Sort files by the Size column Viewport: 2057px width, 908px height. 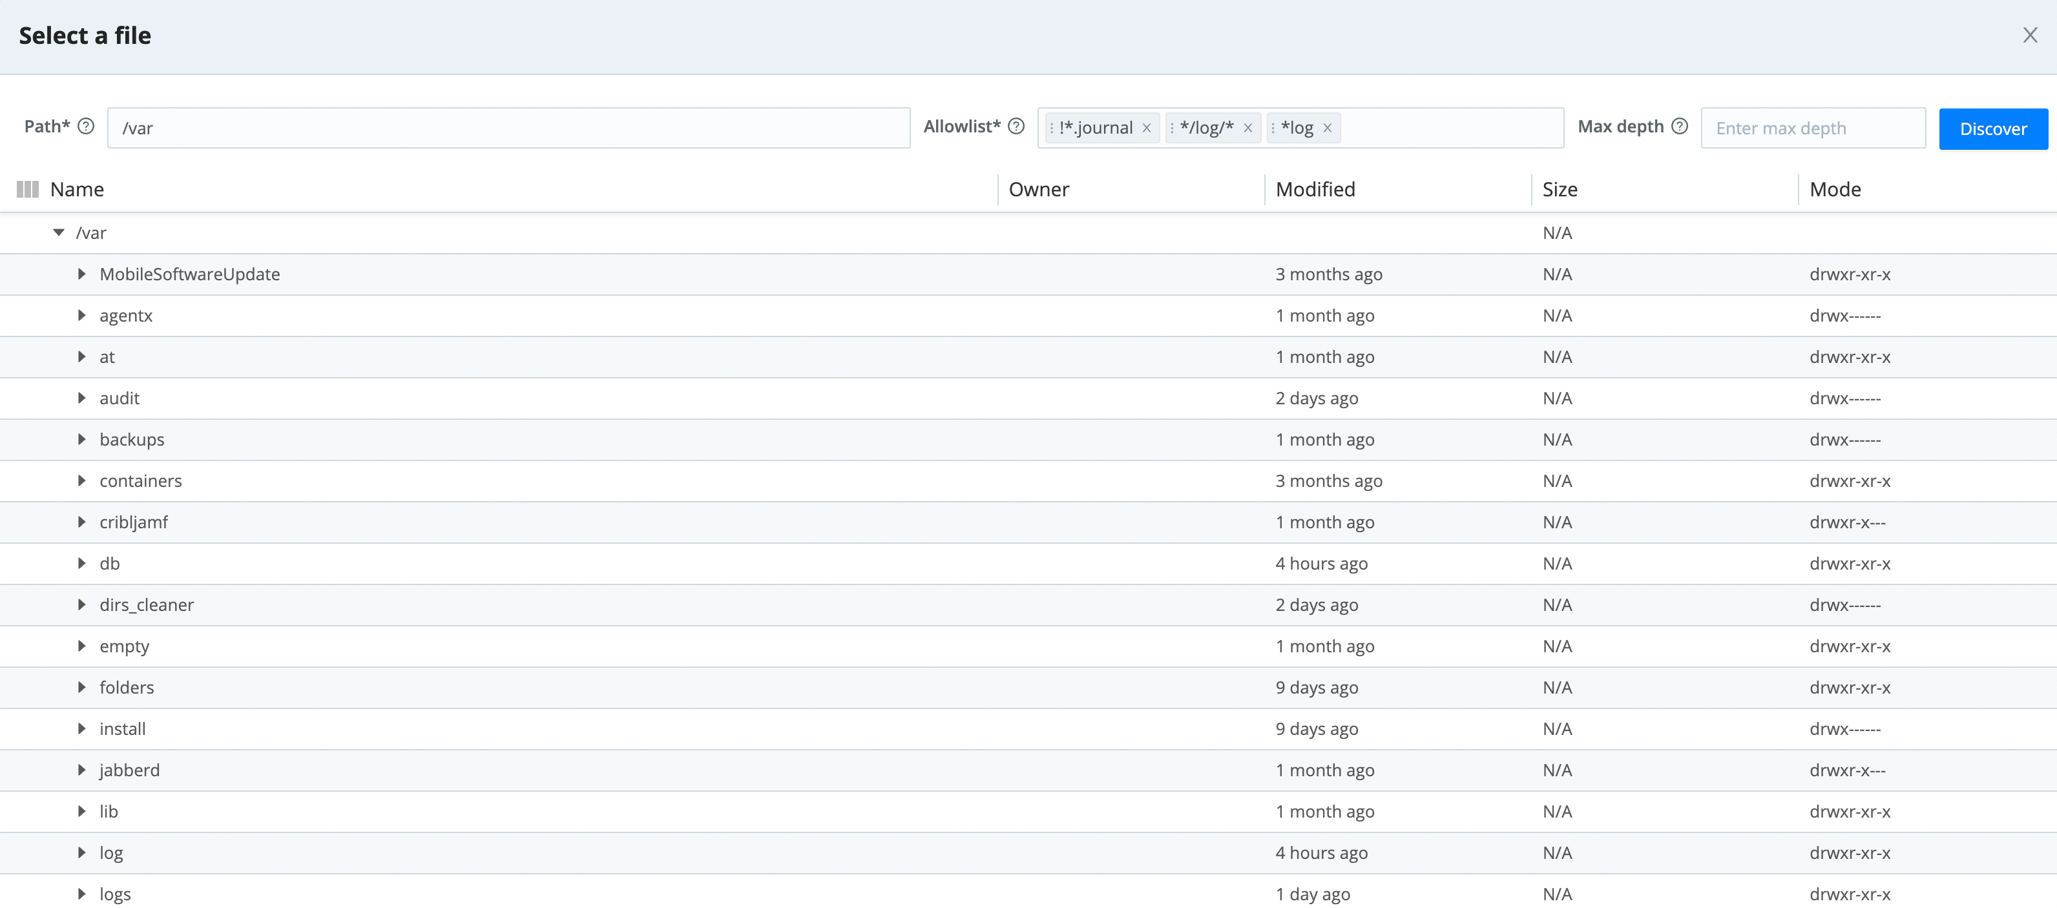coord(1560,189)
